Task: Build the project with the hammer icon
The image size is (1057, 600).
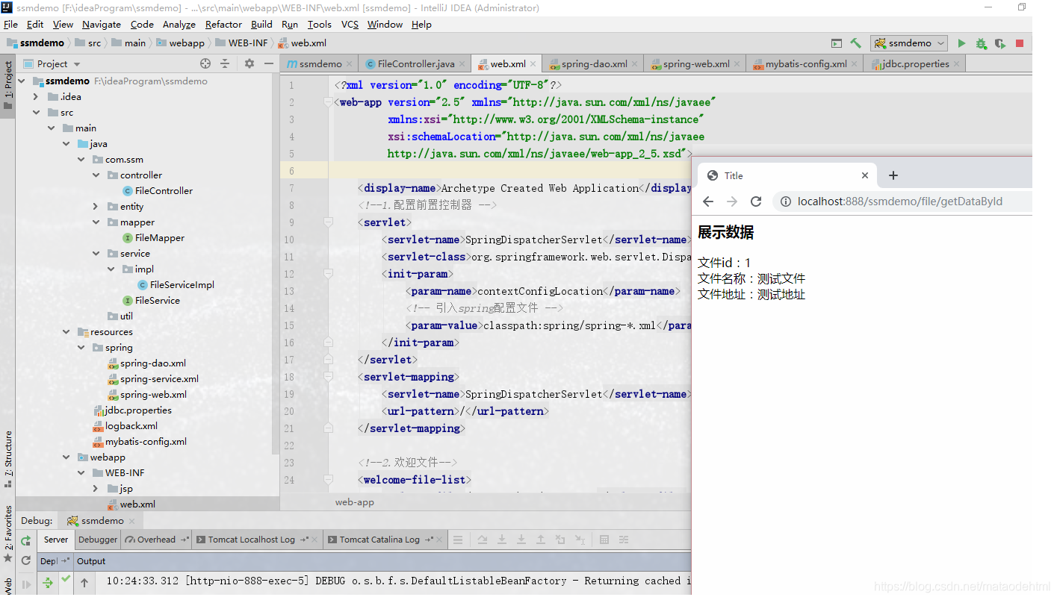Action: (x=856, y=43)
